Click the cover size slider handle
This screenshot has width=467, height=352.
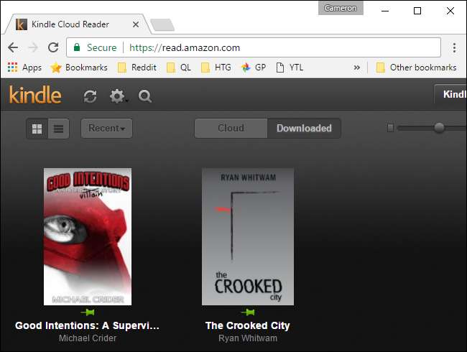click(x=439, y=128)
